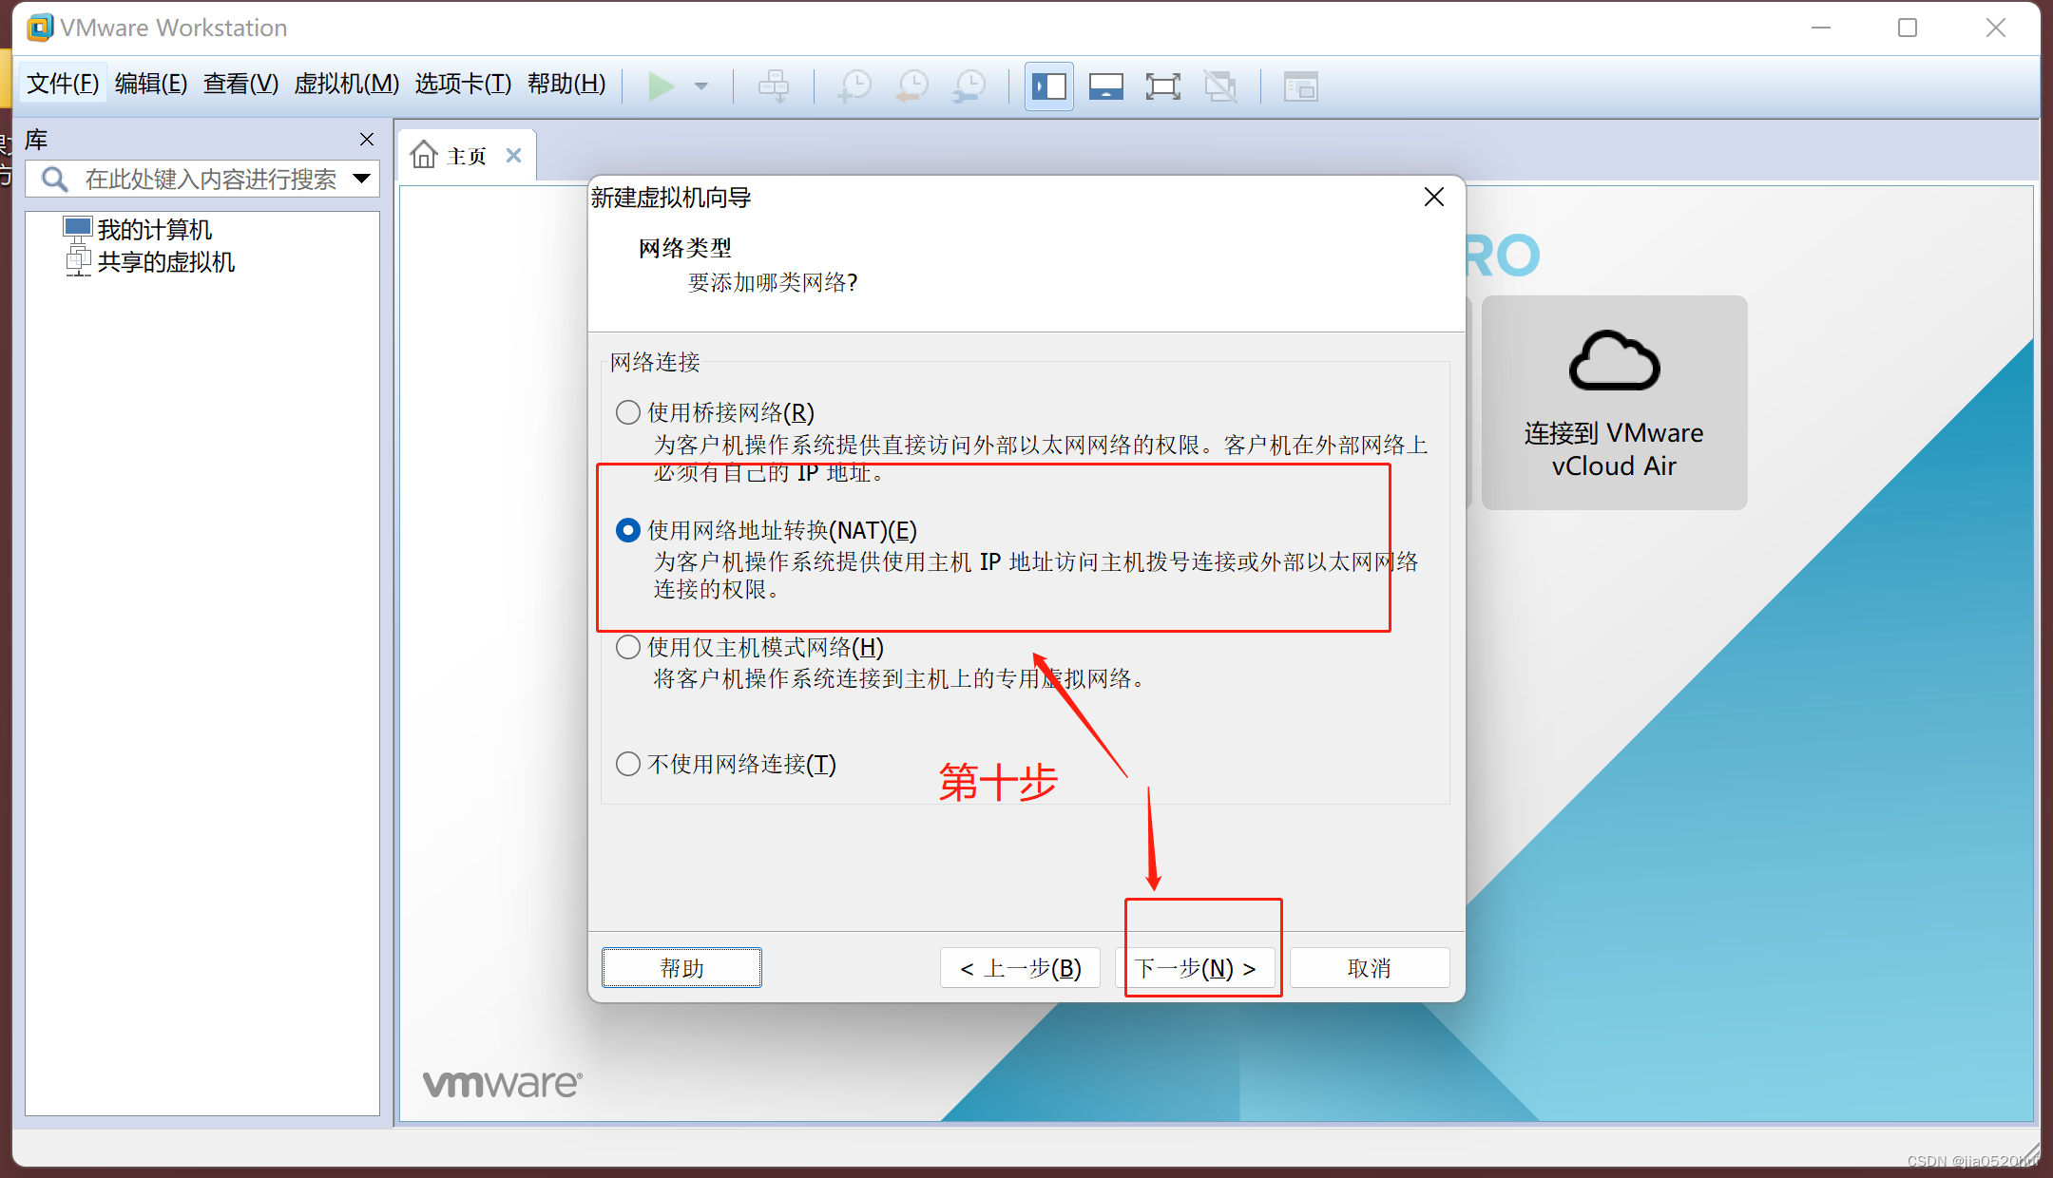The width and height of the screenshot is (2053, 1178).
Task: Select 我的计算机 in the library tree
Action: click(x=154, y=229)
